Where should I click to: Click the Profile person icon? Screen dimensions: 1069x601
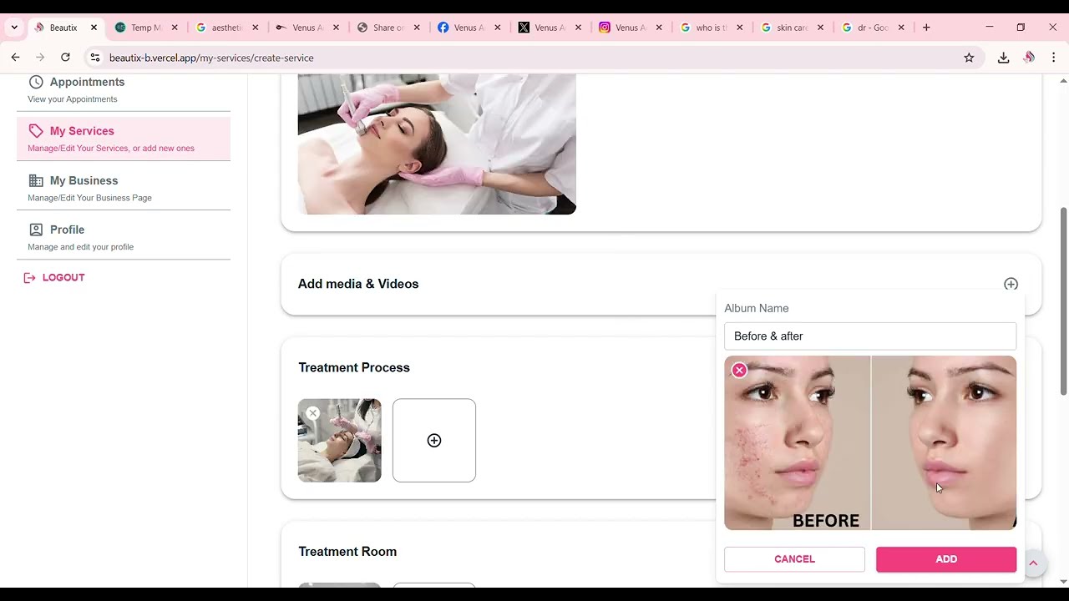(x=36, y=230)
